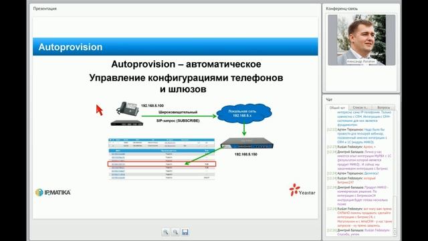Click the Чат panel title
The height and width of the screenshot is (241, 428).
click(x=329, y=100)
